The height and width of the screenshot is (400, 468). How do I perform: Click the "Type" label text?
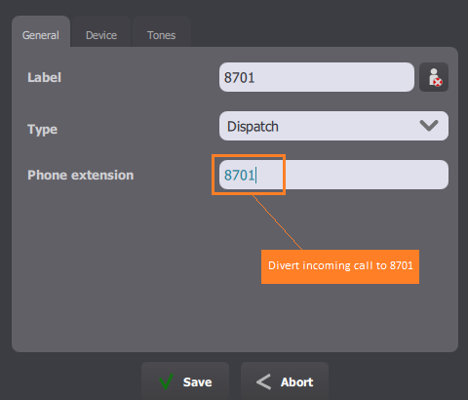coord(43,129)
